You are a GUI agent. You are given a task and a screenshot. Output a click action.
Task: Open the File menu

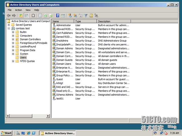pos(9,10)
